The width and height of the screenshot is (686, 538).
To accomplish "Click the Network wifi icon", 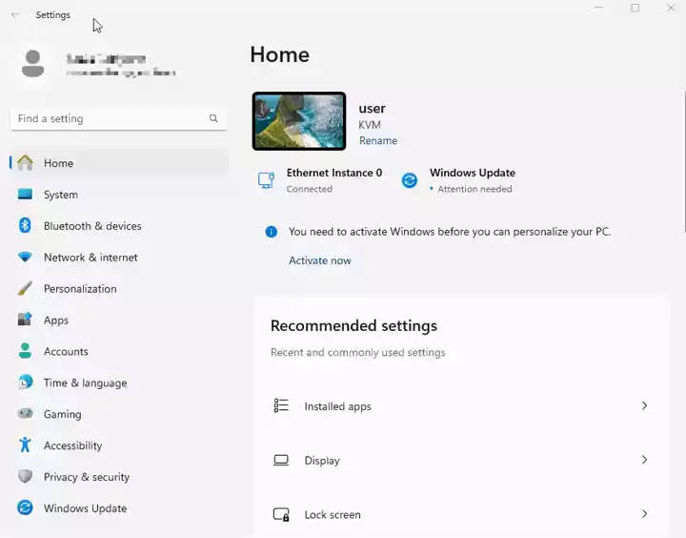I will [25, 258].
